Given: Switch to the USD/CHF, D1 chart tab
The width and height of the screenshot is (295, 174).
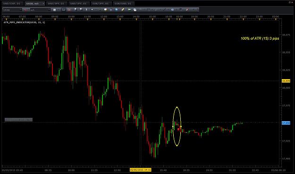Looking at the screenshot, I should coord(13,4).
